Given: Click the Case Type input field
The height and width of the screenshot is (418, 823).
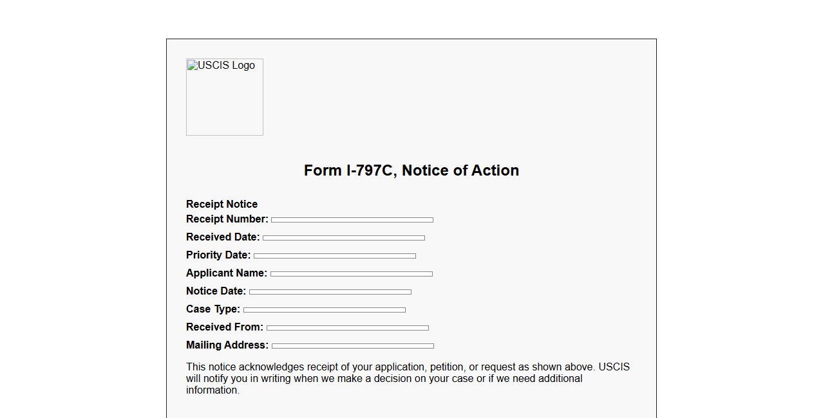Looking at the screenshot, I should [324, 310].
